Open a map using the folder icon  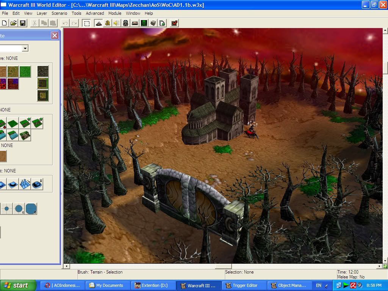[14, 23]
